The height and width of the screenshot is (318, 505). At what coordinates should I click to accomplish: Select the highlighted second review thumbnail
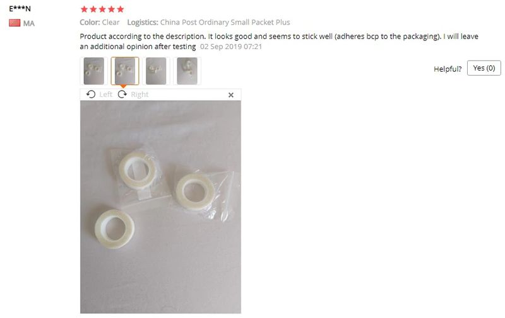coord(125,71)
